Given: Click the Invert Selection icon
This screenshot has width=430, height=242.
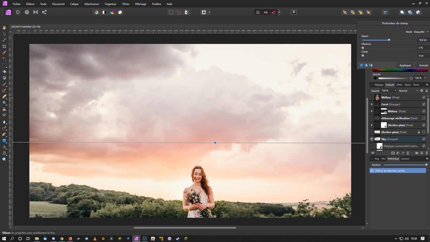Looking at the screenshot, I should coord(187,12).
